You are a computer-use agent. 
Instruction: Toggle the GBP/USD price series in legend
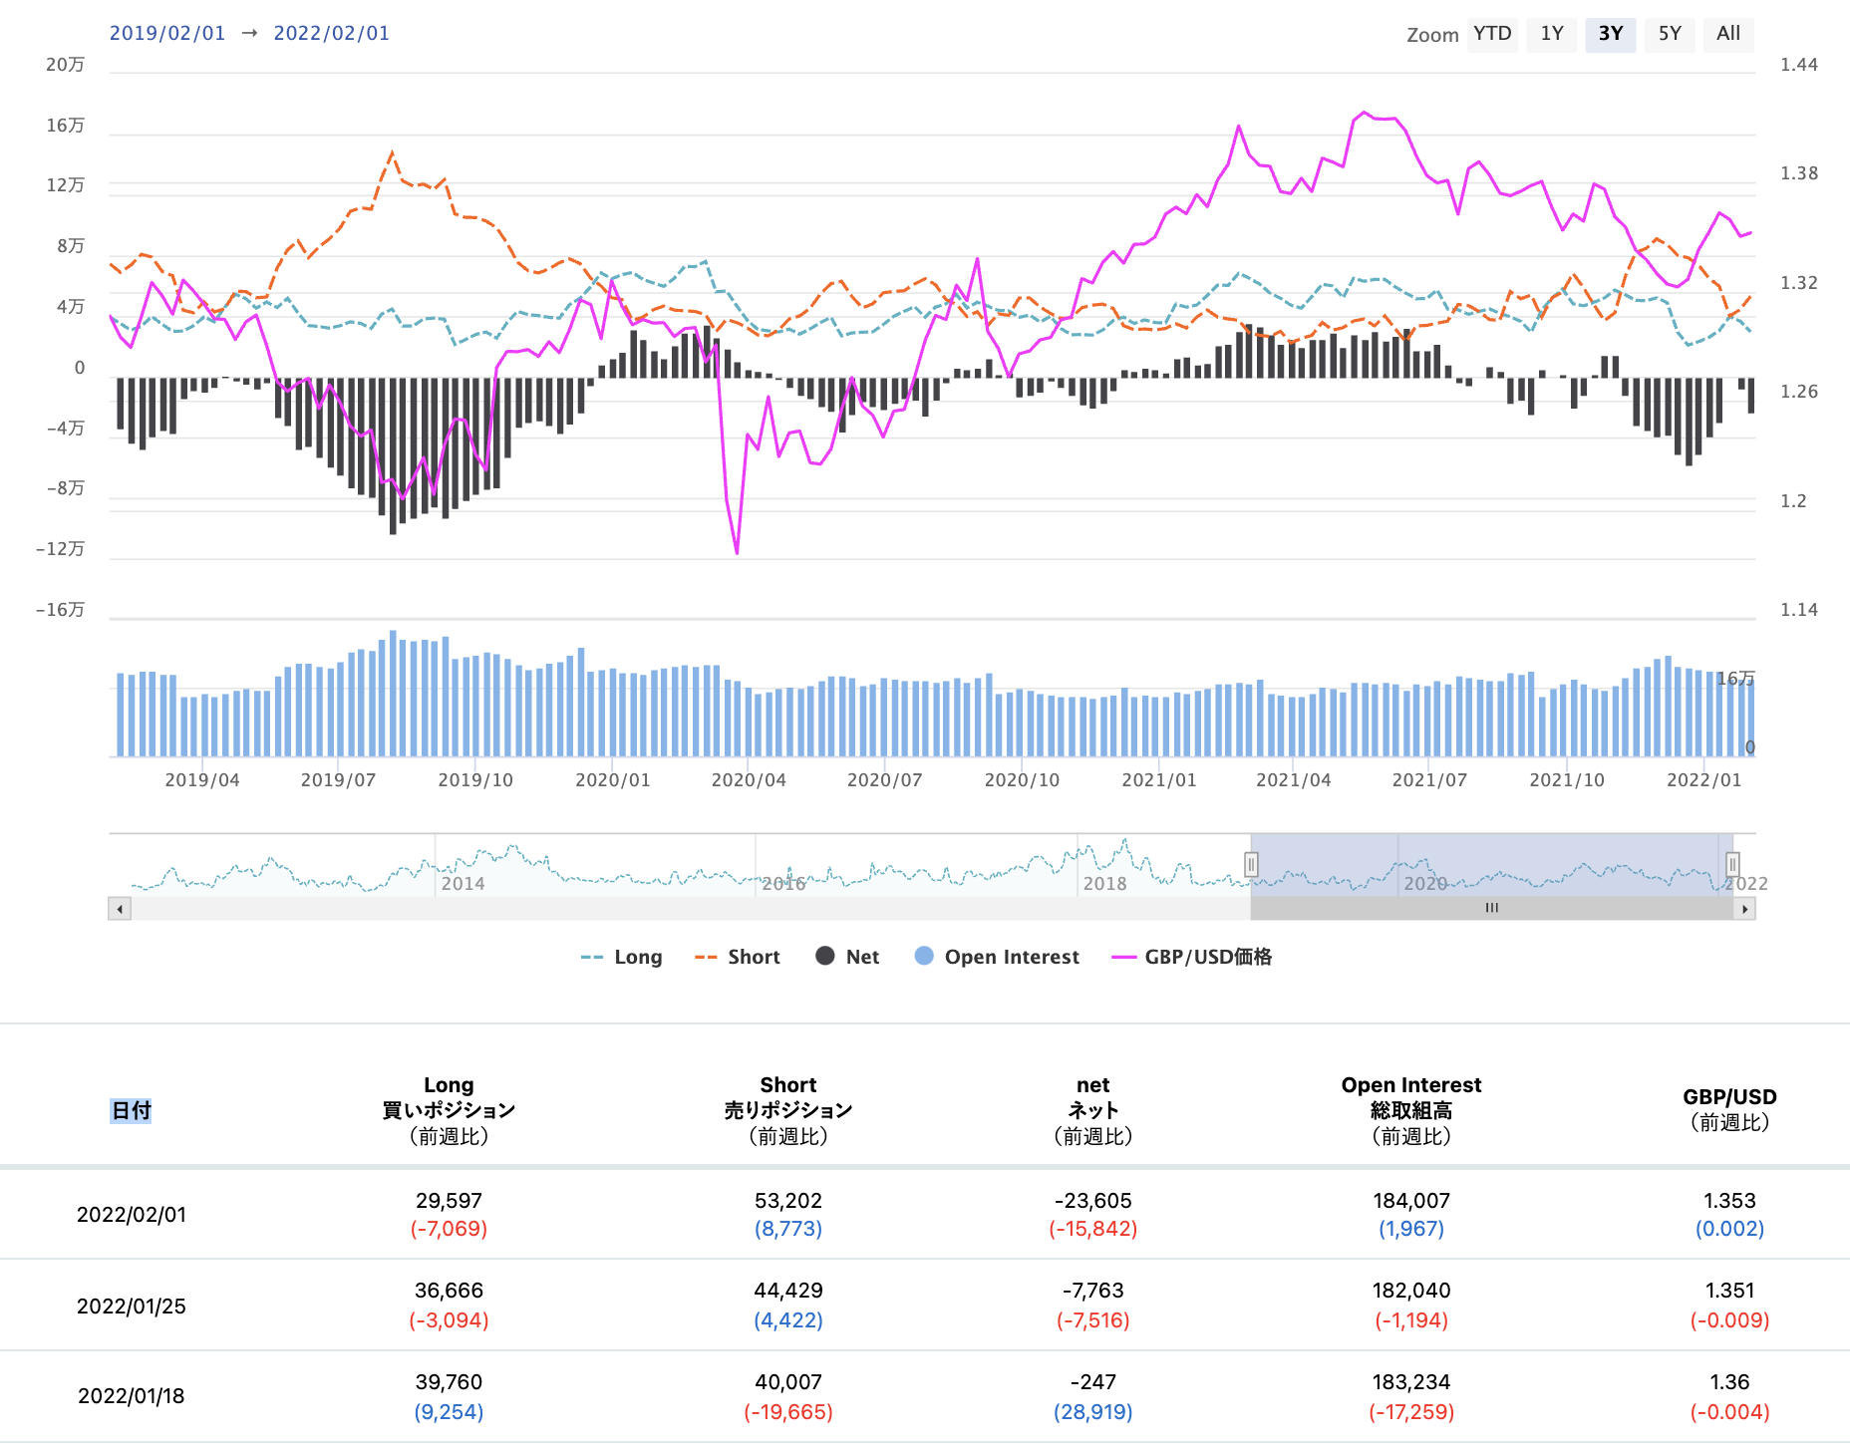pos(1192,957)
